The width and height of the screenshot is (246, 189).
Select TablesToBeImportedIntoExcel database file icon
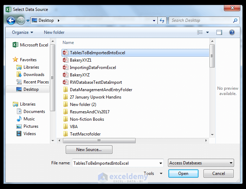65,53
